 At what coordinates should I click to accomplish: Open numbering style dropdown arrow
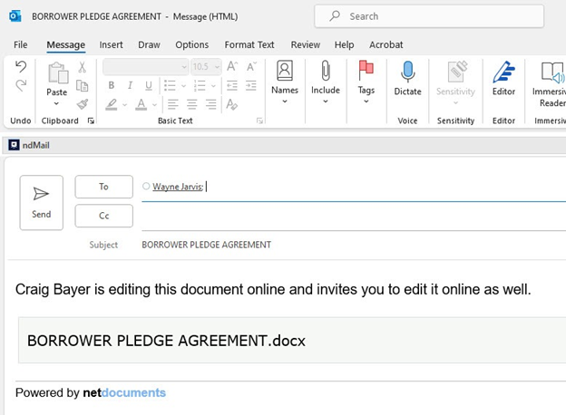point(213,86)
